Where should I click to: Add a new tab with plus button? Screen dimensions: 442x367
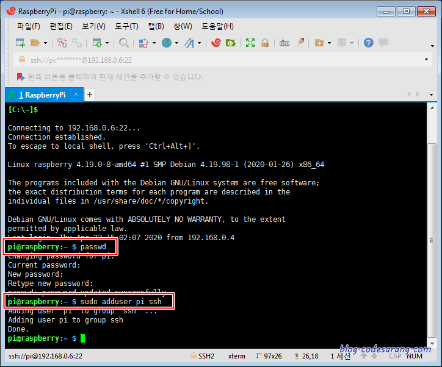(x=90, y=94)
